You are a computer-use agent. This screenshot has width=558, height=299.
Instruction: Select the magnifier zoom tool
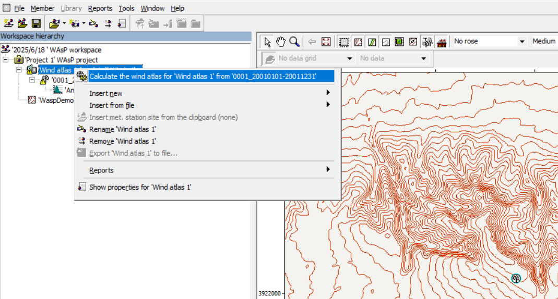tap(294, 42)
